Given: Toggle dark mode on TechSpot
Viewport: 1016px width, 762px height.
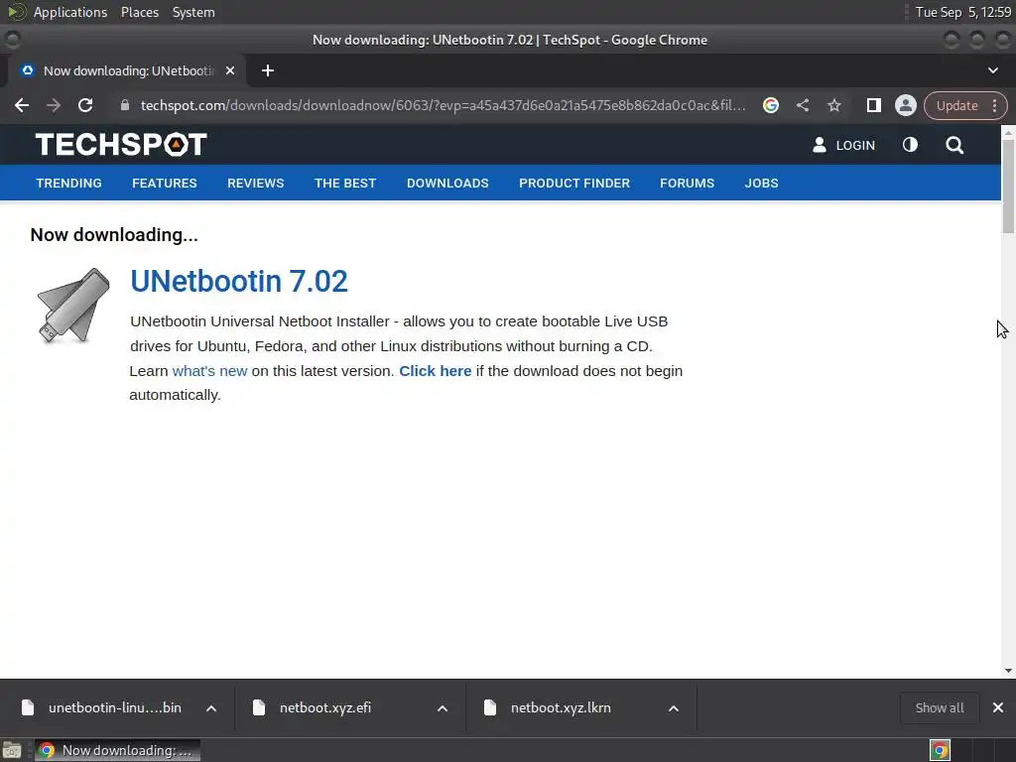Looking at the screenshot, I should coord(910,145).
